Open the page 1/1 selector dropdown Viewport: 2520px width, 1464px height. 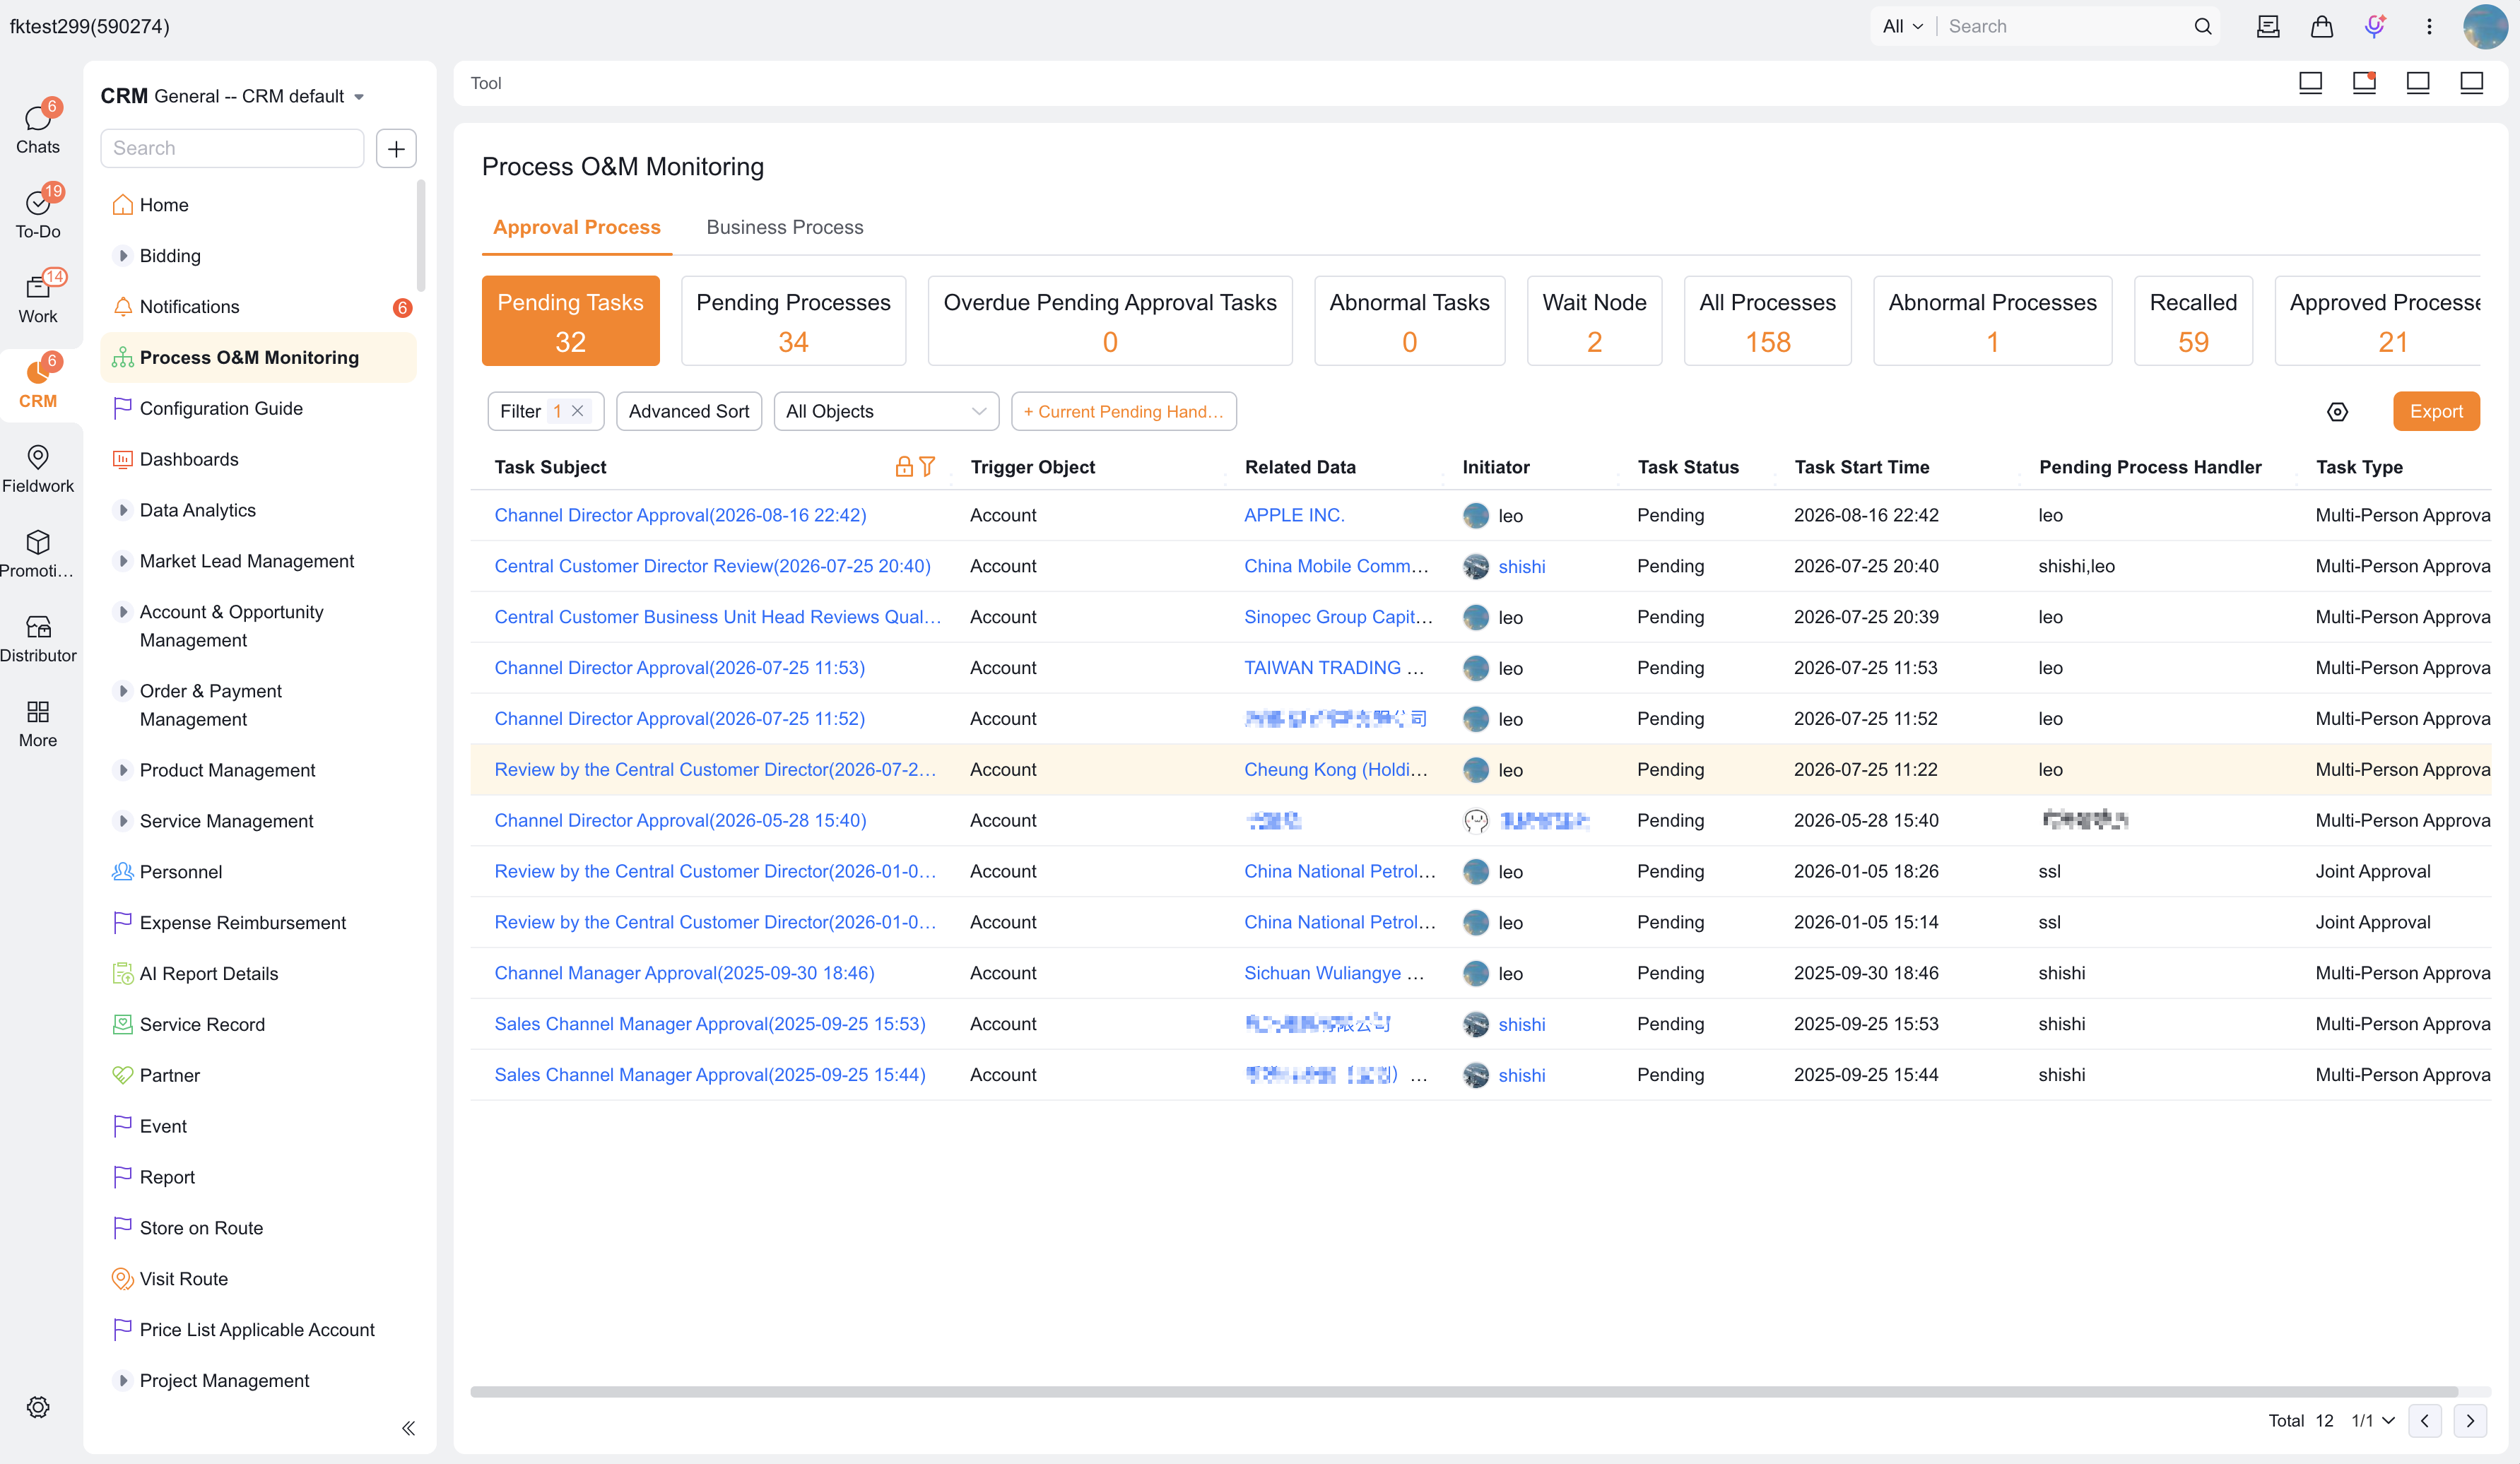pyautogui.click(x=2372, y=1420)
